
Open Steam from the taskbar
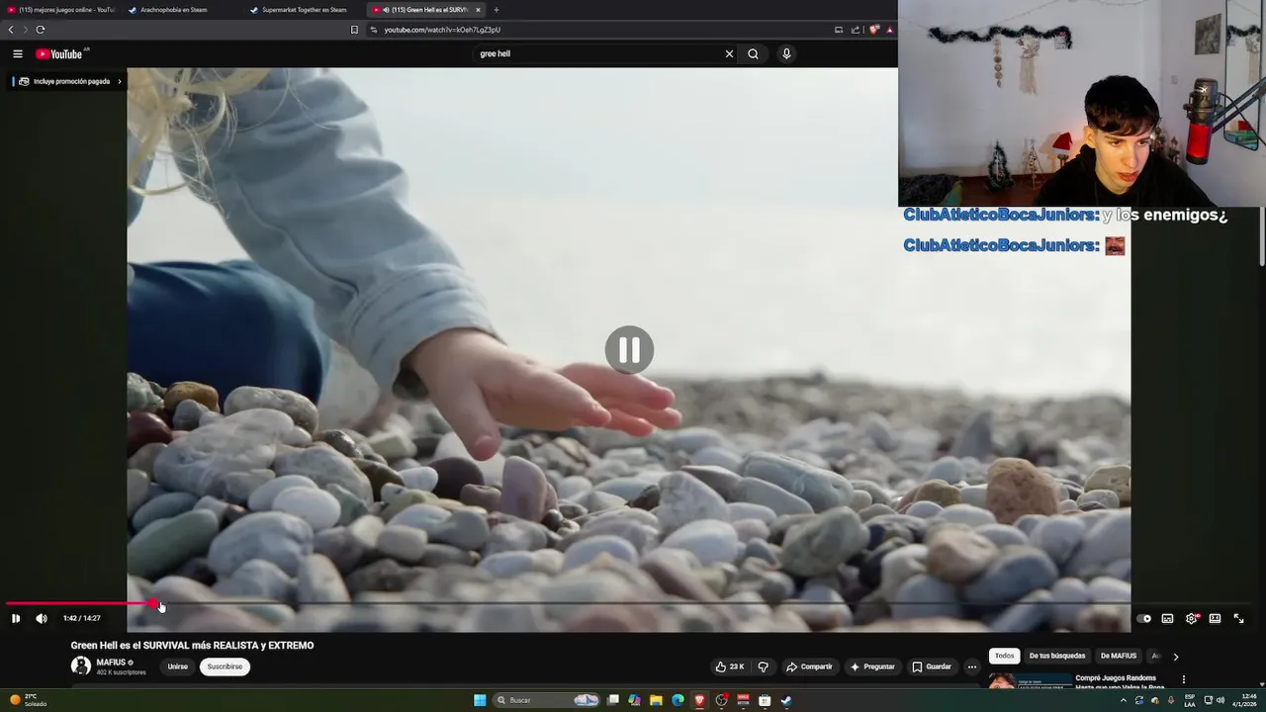tap(786, 700)
